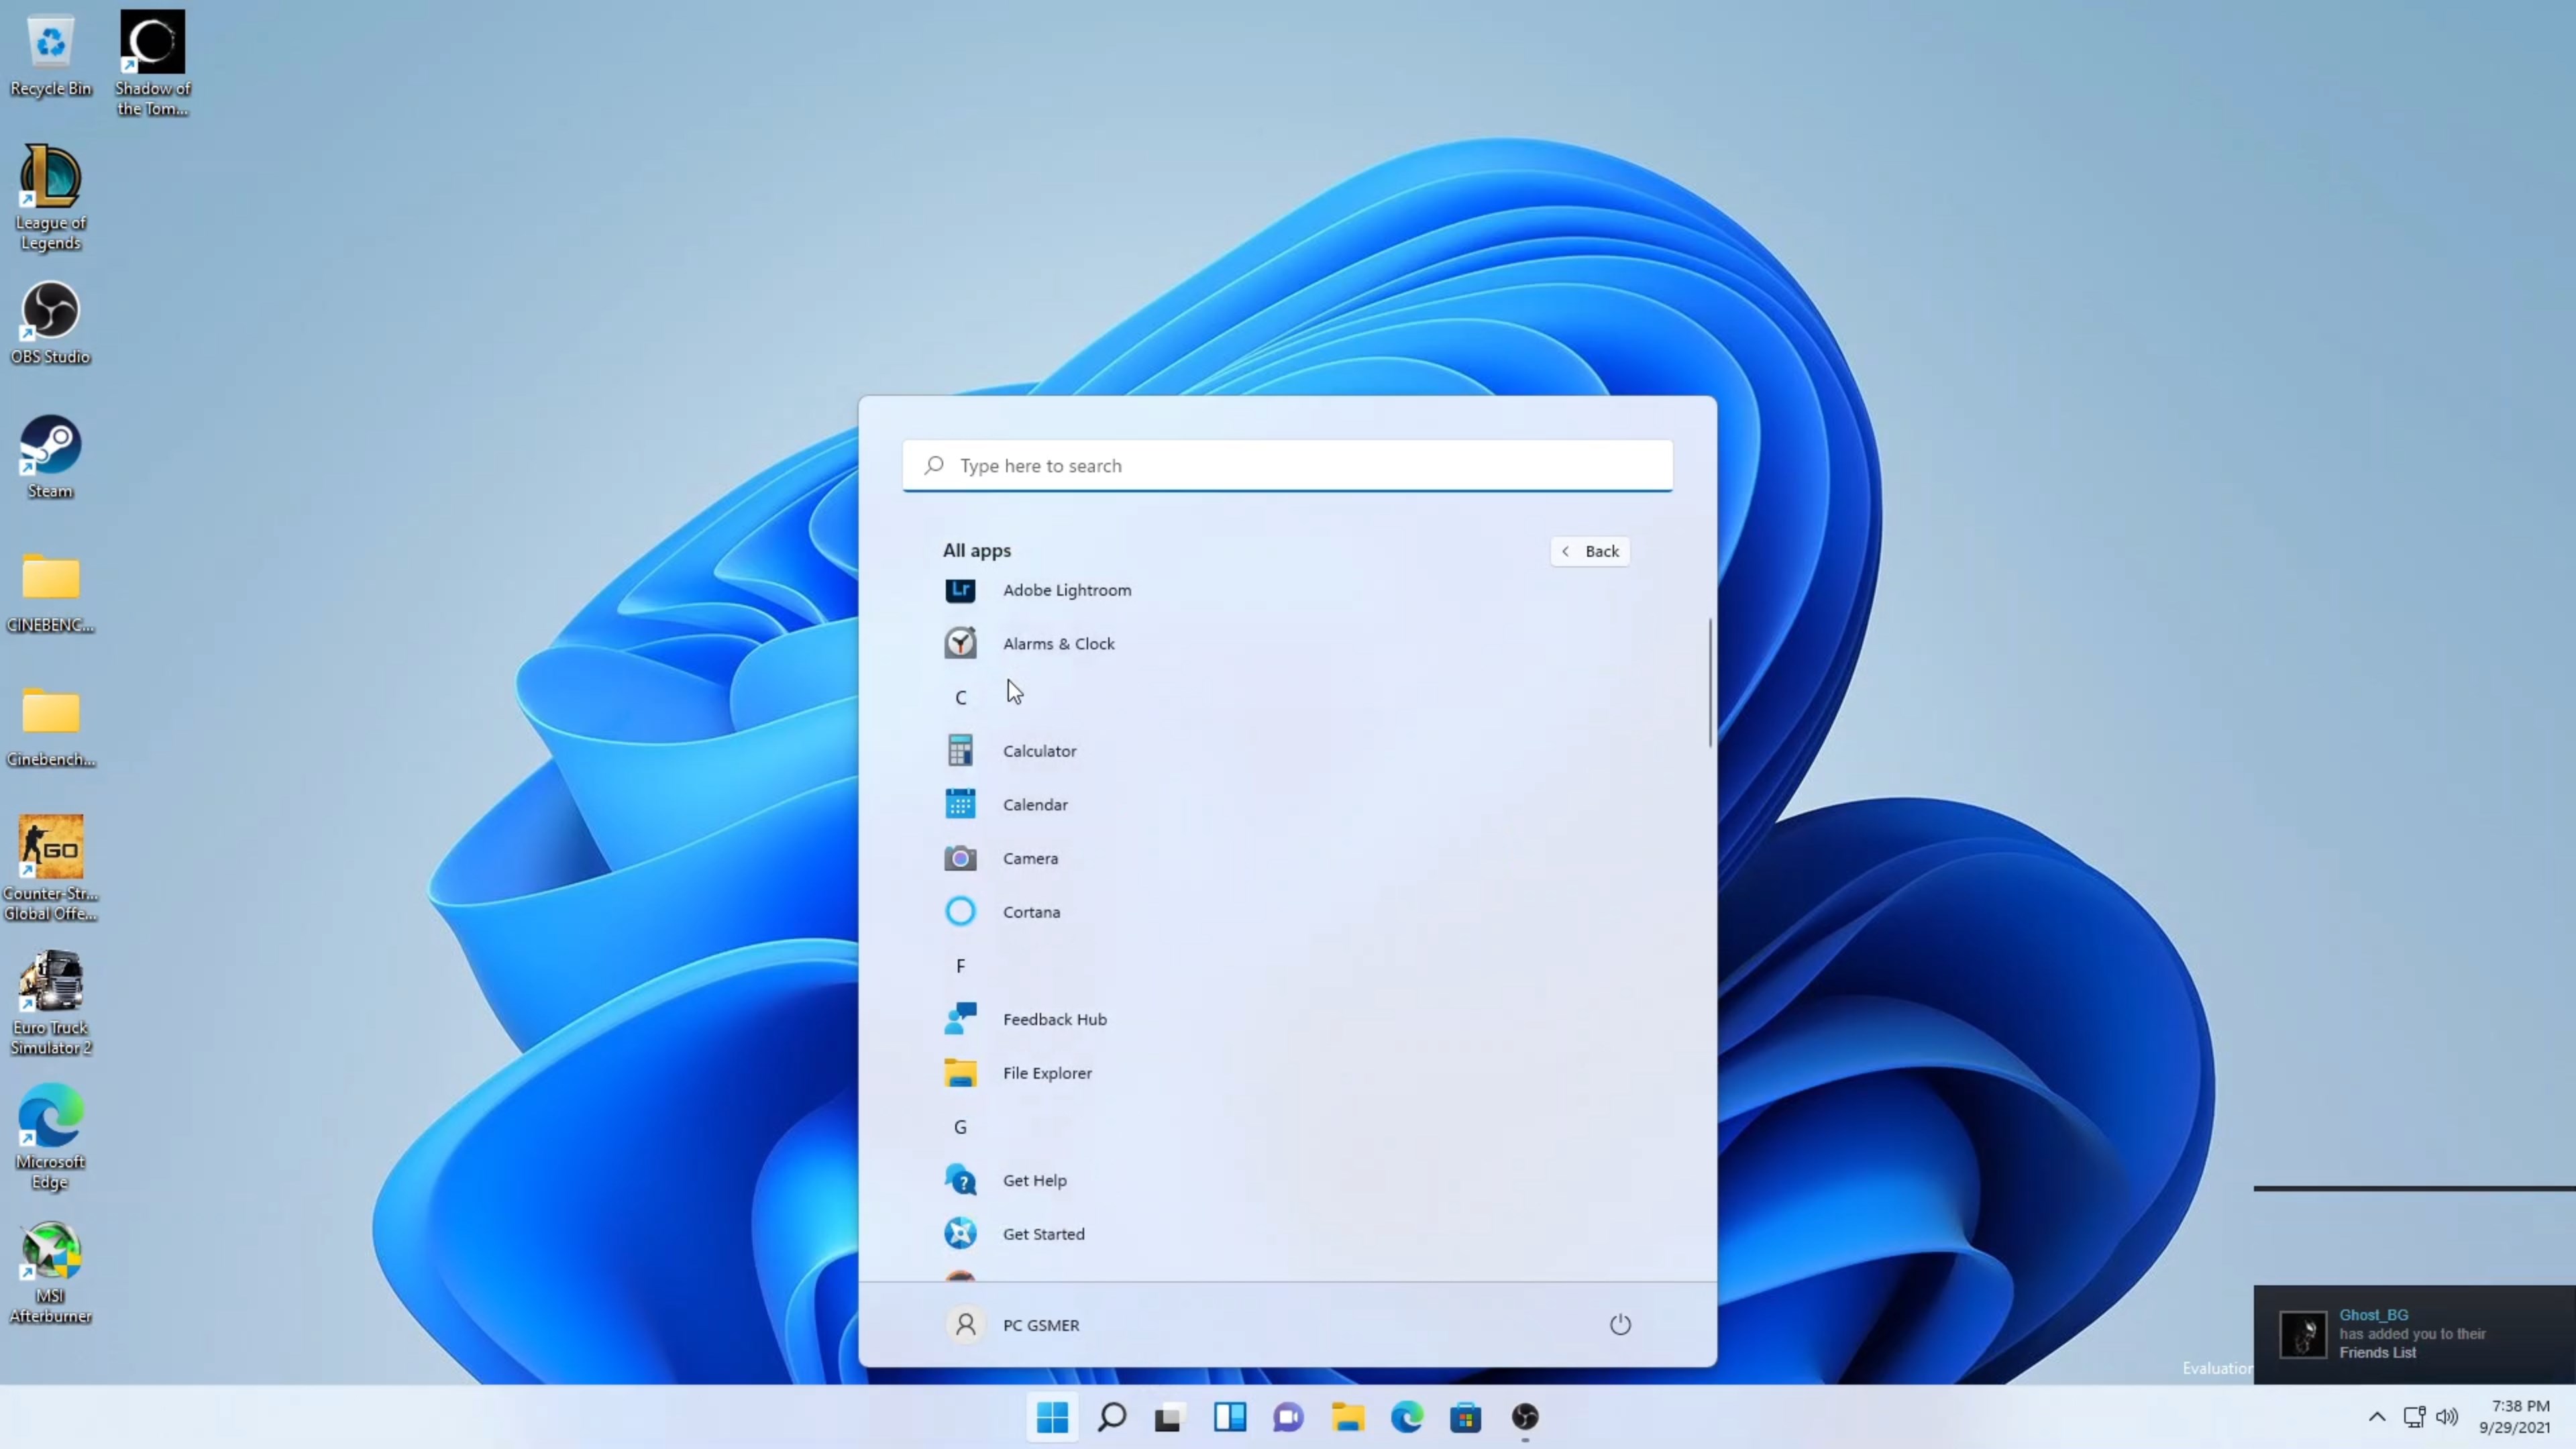The height and width of the screenshot is (1449, 2576).
Task: Open taskbar Search
Action: 1111,1417
